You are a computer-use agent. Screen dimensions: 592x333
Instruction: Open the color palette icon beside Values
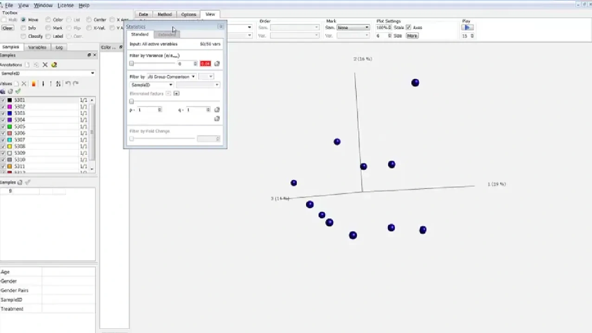(33, 84)
